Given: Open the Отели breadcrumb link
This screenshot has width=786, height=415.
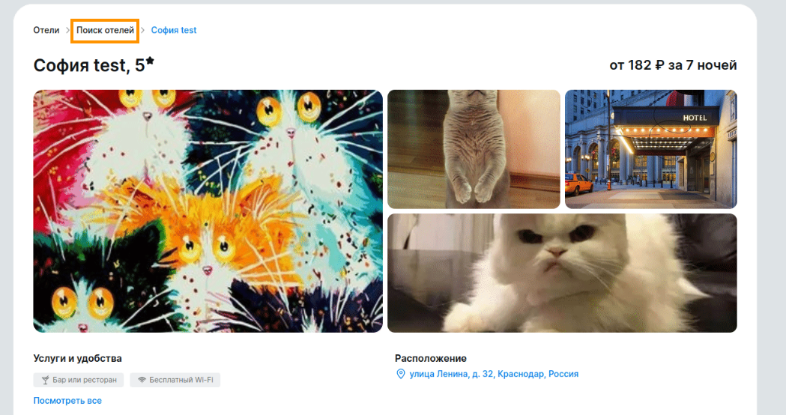Looking at the screenshot, I should pyautogui.click(x=46, y=30).
